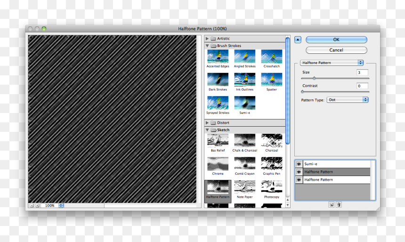
Task: Adjust the Size slider handle
Action: click(x=314, y=78)
